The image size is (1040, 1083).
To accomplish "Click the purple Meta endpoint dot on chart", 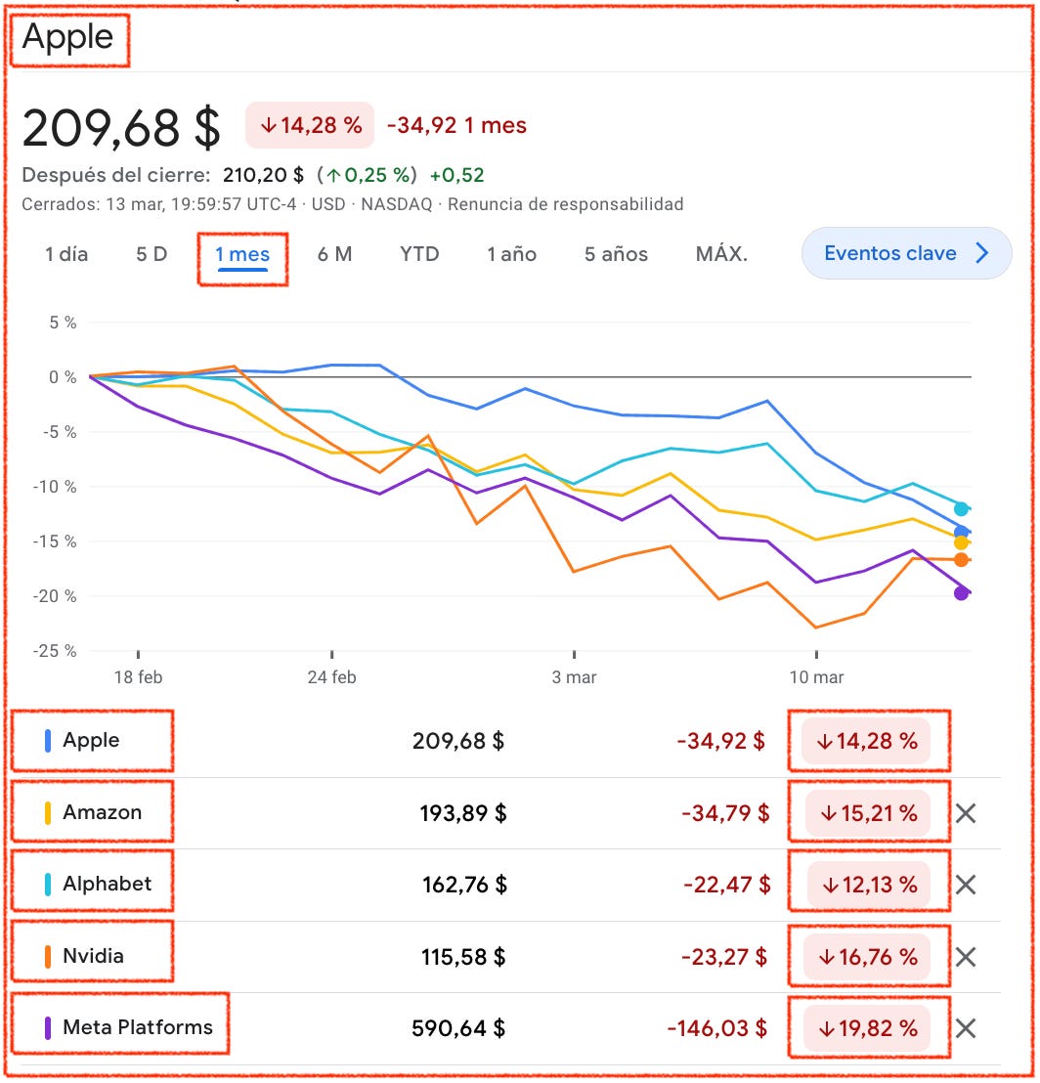I will pos(961,593).
